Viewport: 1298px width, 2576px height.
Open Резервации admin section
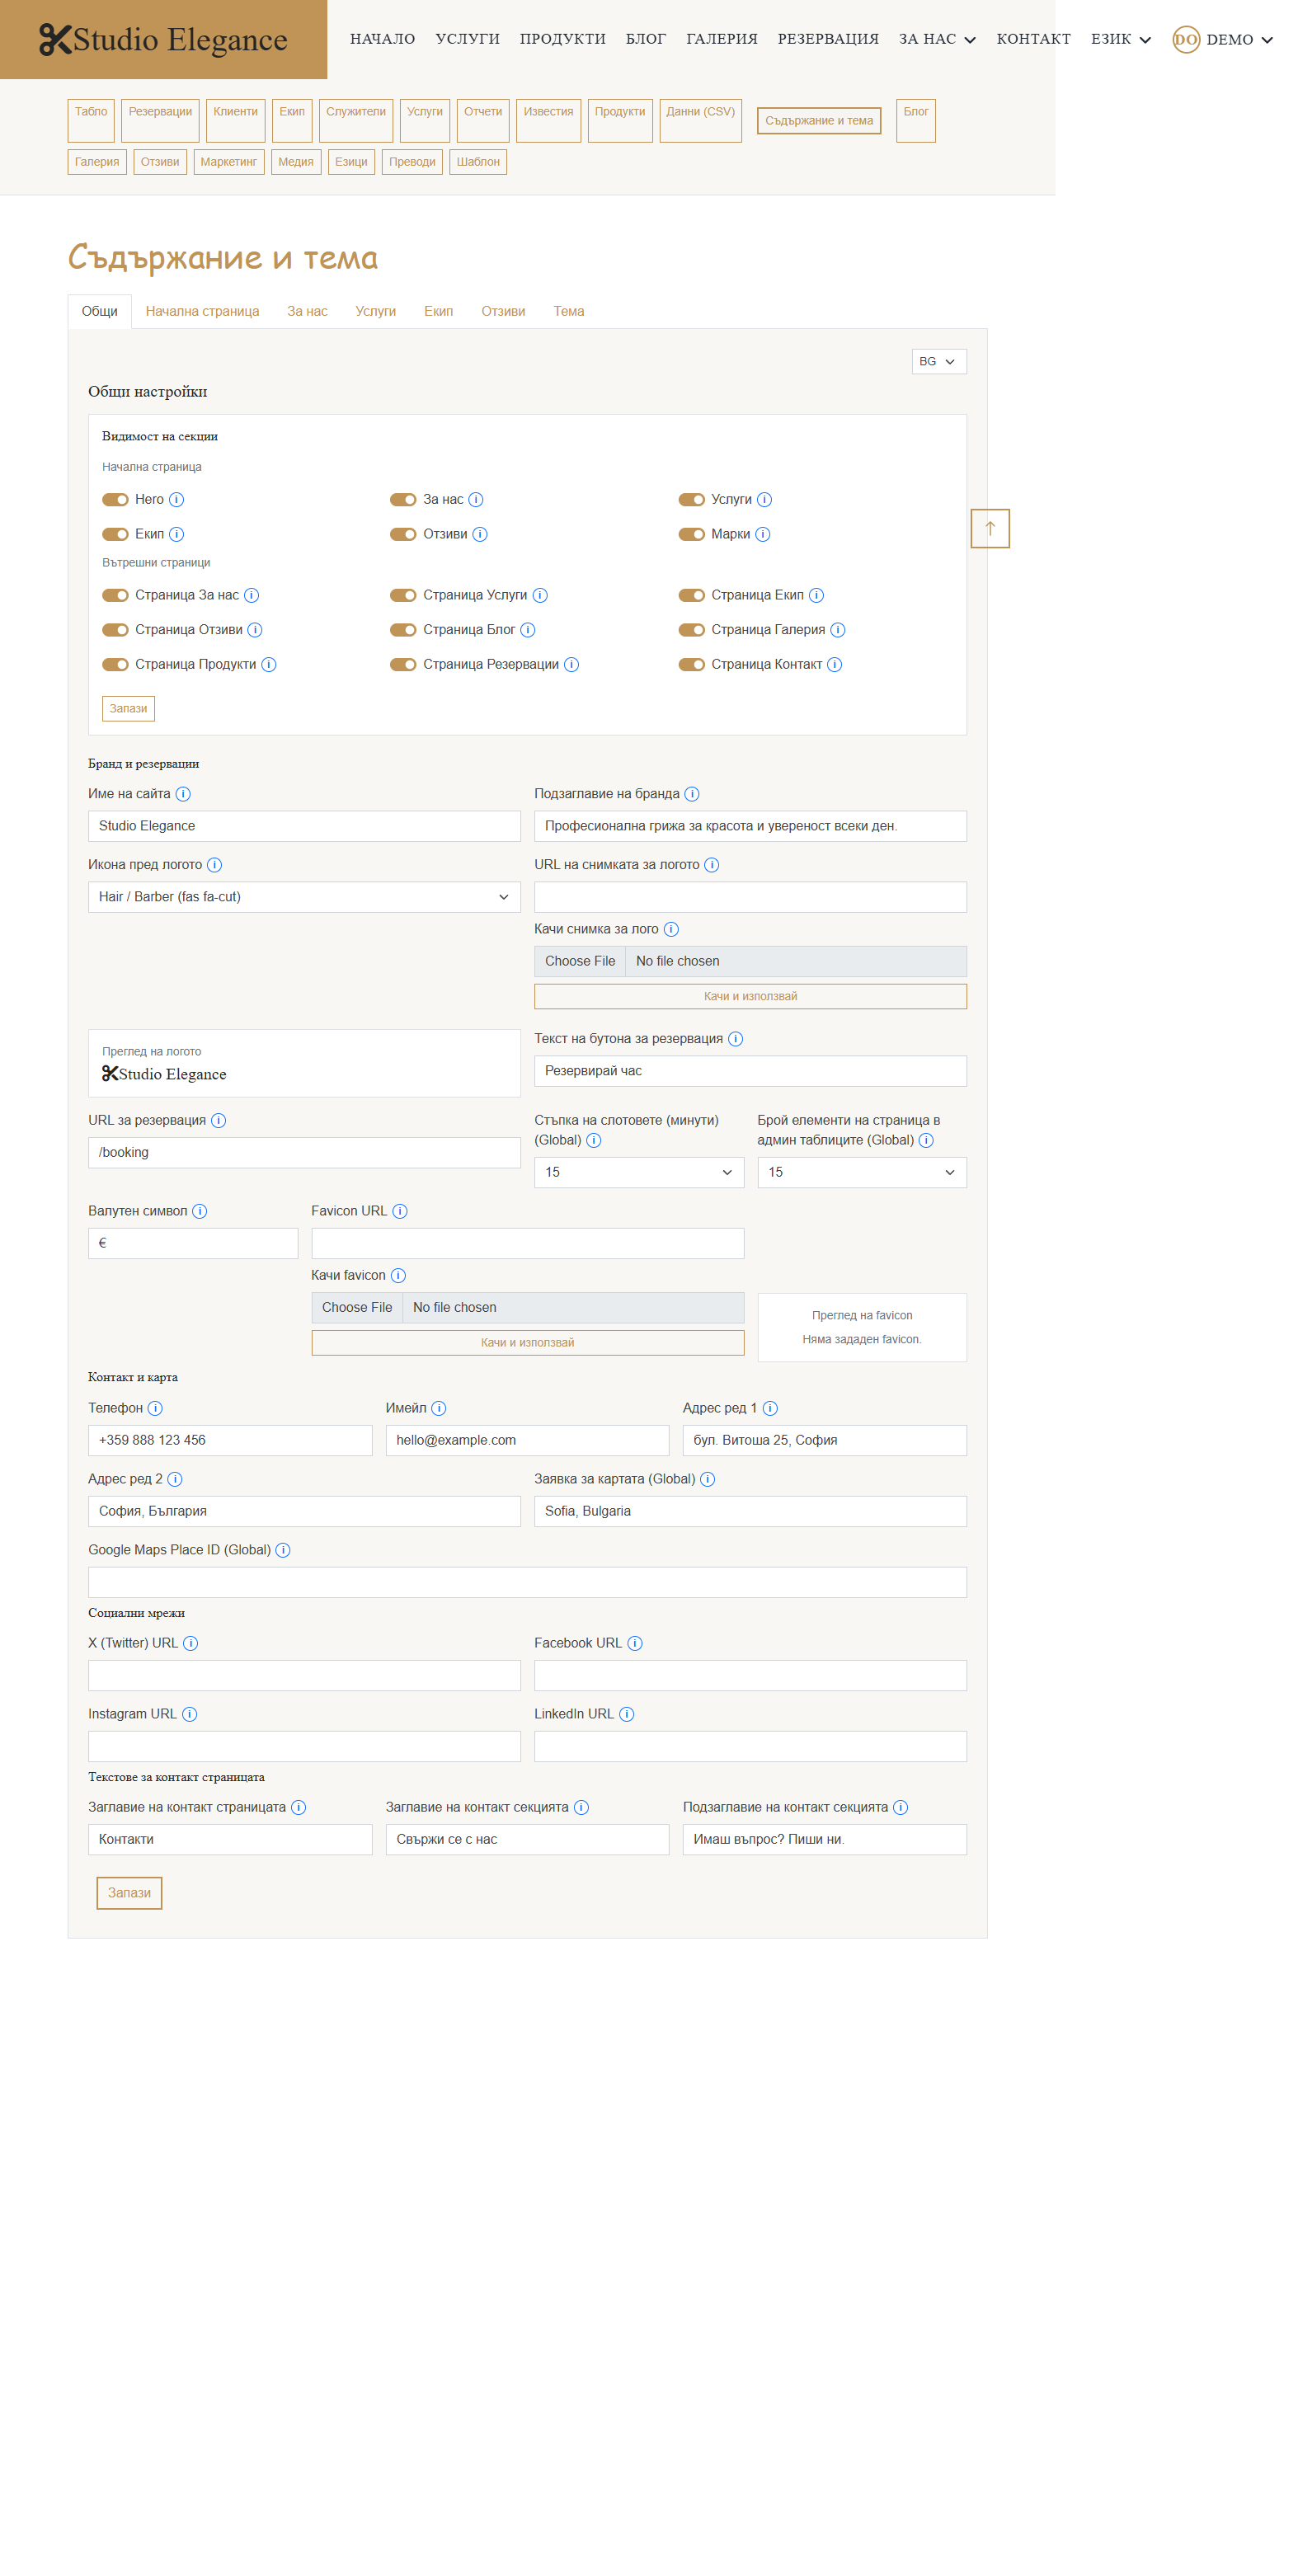pyautogui.click(x=160, y=120)
